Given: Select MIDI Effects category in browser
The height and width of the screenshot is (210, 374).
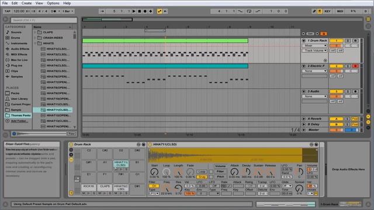Looking at the screenshot, I should [19, 54].
